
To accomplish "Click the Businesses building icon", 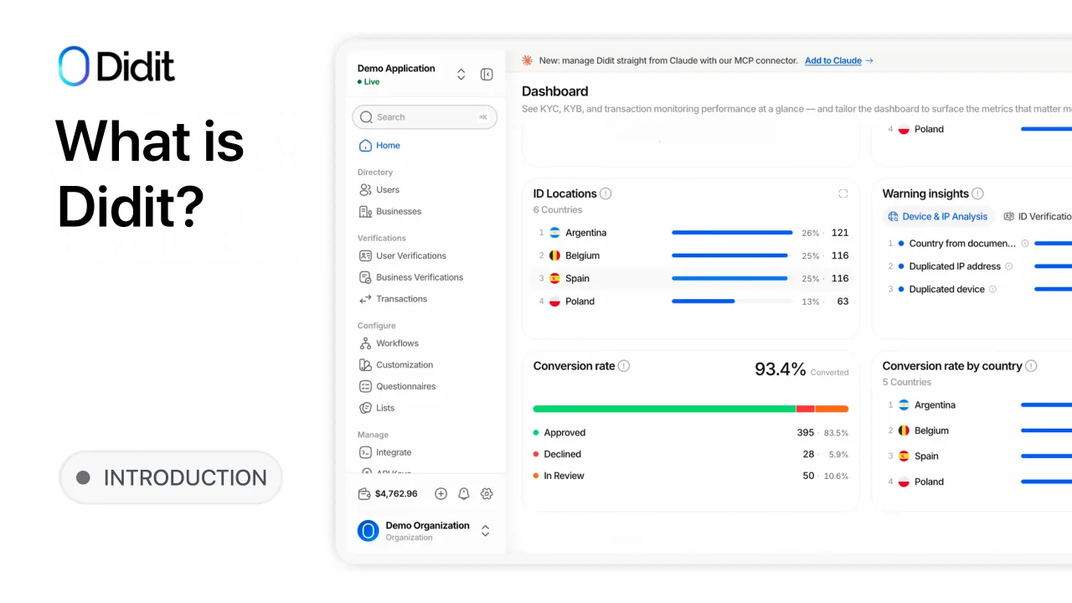I will click(x=365, y=212).
